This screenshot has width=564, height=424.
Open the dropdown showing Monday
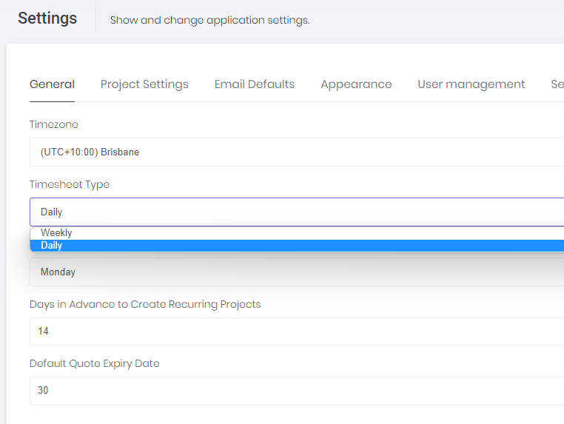coord(296,272)
